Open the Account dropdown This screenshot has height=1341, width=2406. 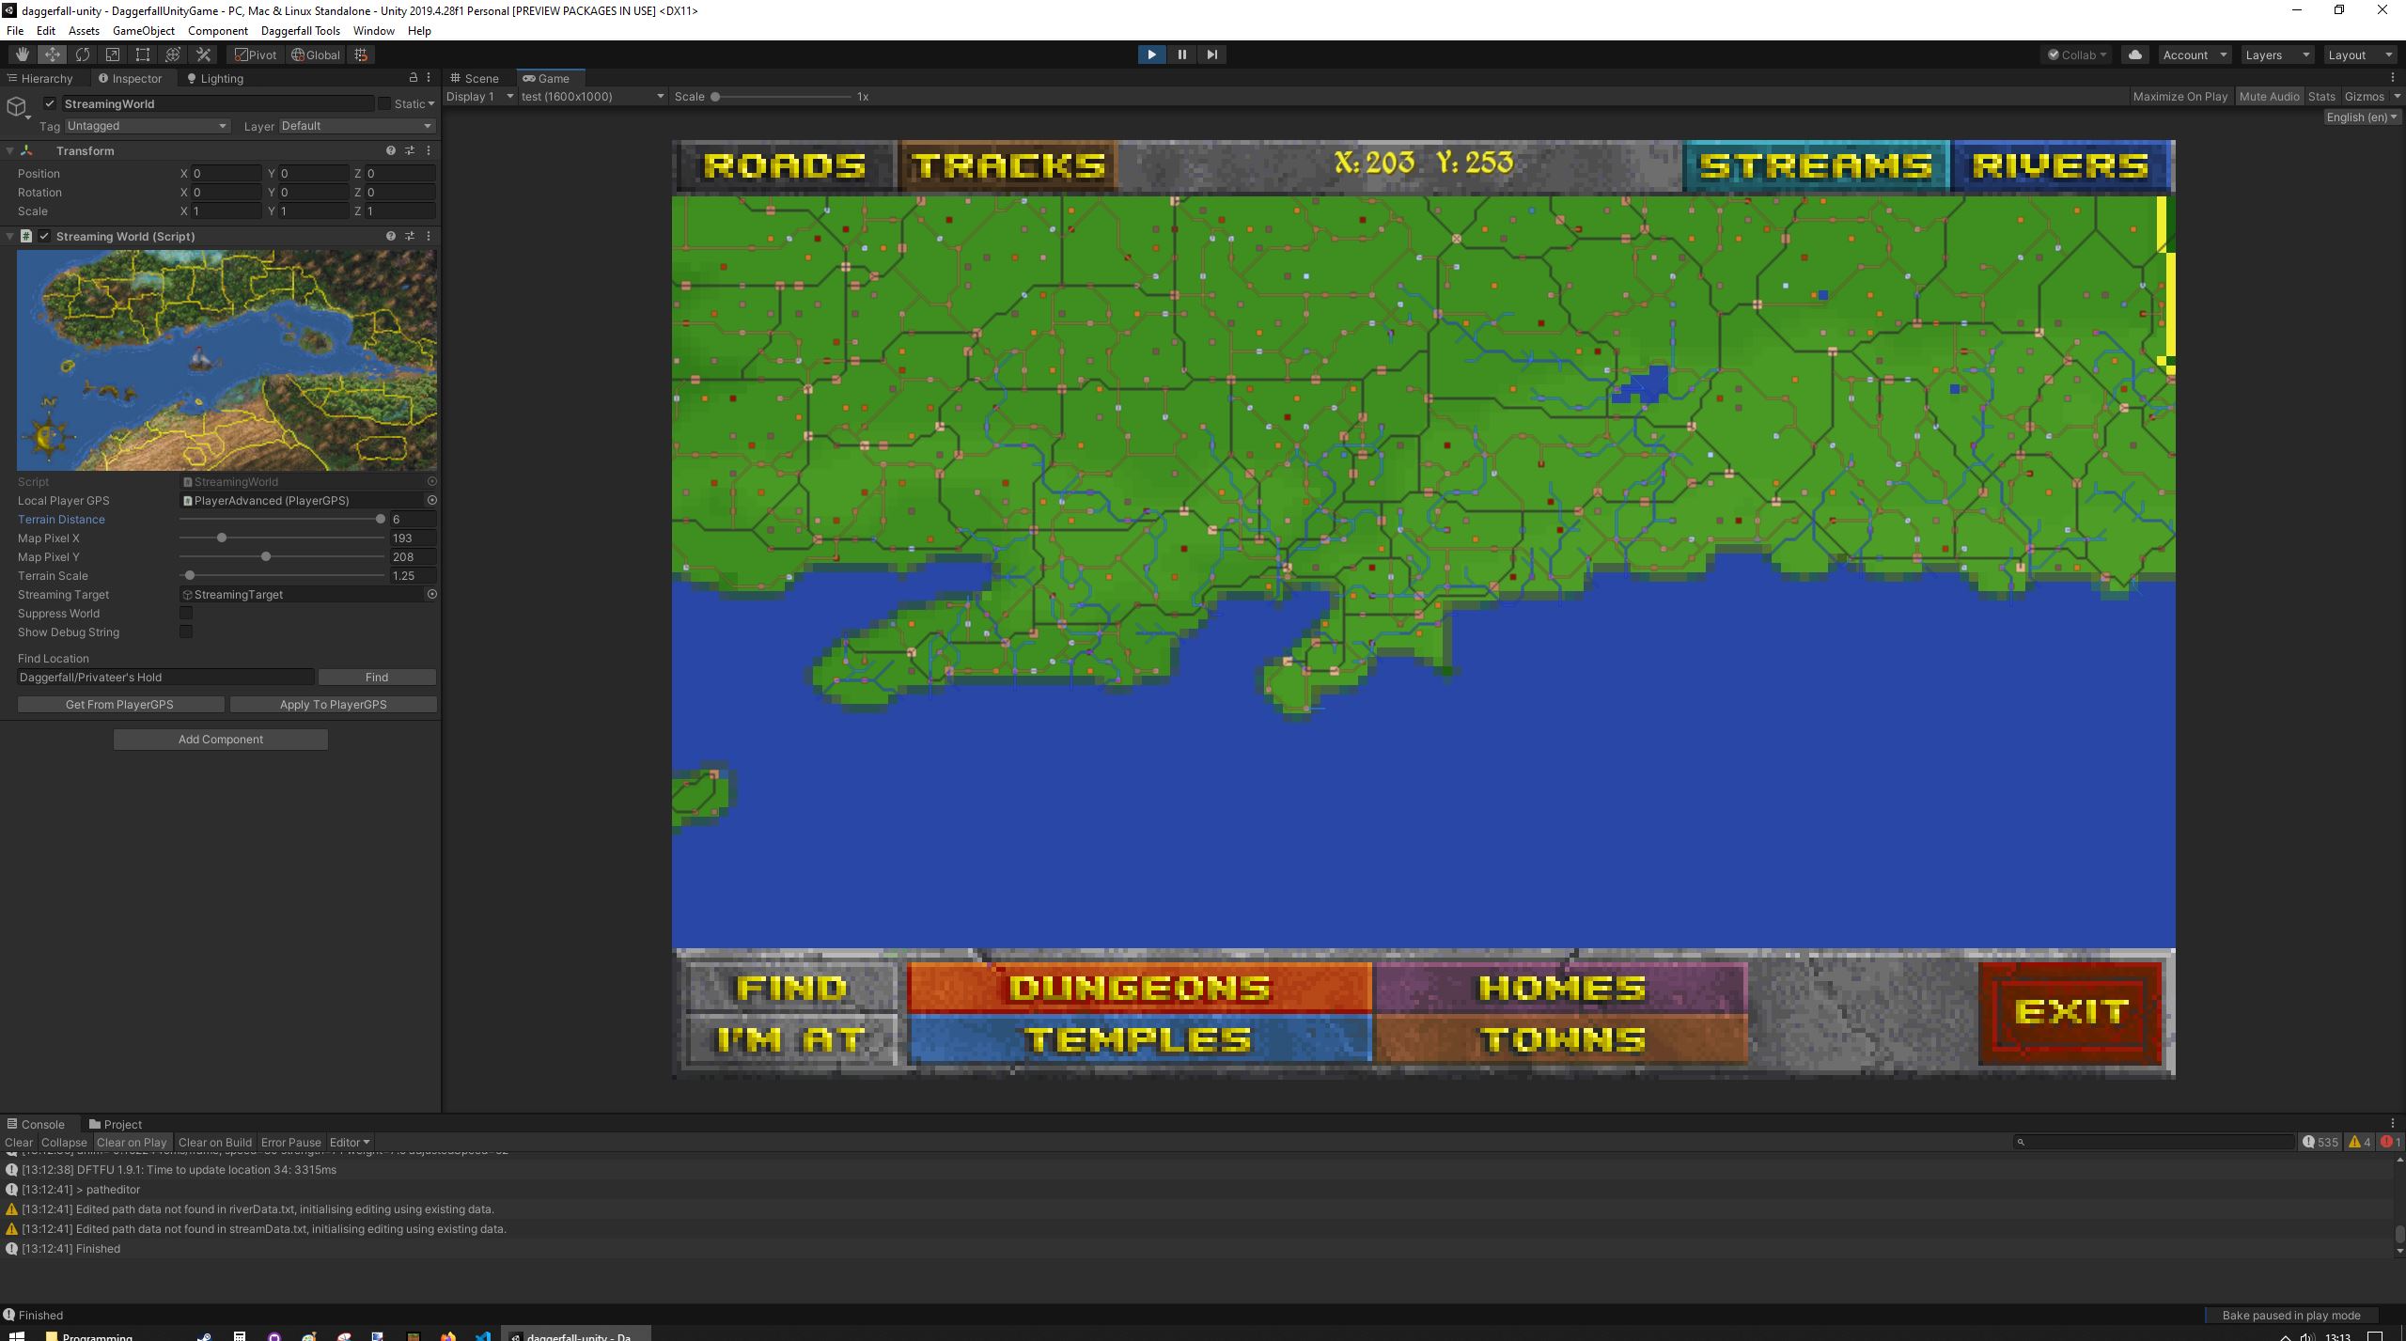pyautogui.click(x=2195, y=55)
